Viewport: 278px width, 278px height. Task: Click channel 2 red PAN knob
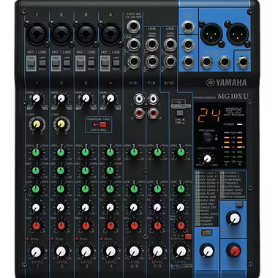point(61,226)
